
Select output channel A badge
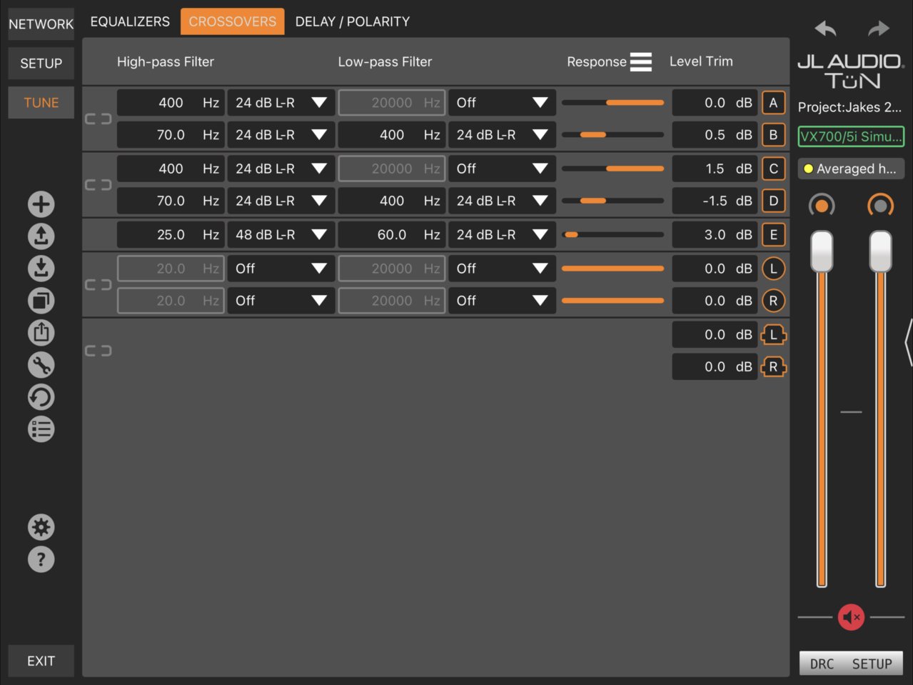click(x=773, y=103)
